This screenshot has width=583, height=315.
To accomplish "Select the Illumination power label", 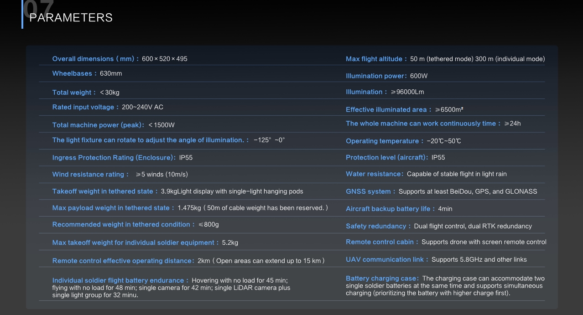I will pos(376,76).
